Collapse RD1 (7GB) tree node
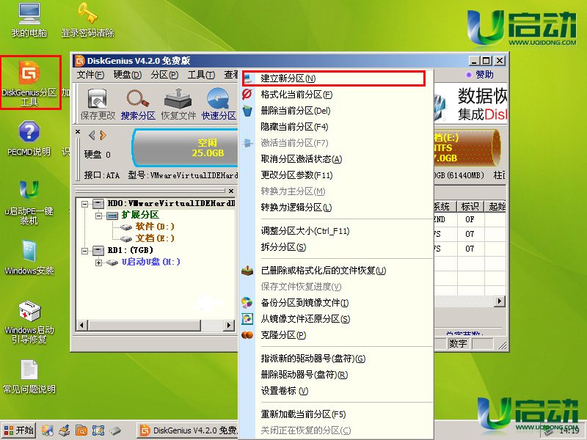The width and height of the screenshot is (587, 440). pos(85,251)
